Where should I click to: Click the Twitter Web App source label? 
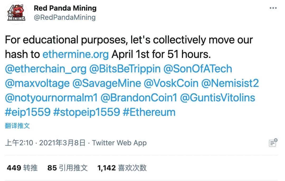pos(119,143)
